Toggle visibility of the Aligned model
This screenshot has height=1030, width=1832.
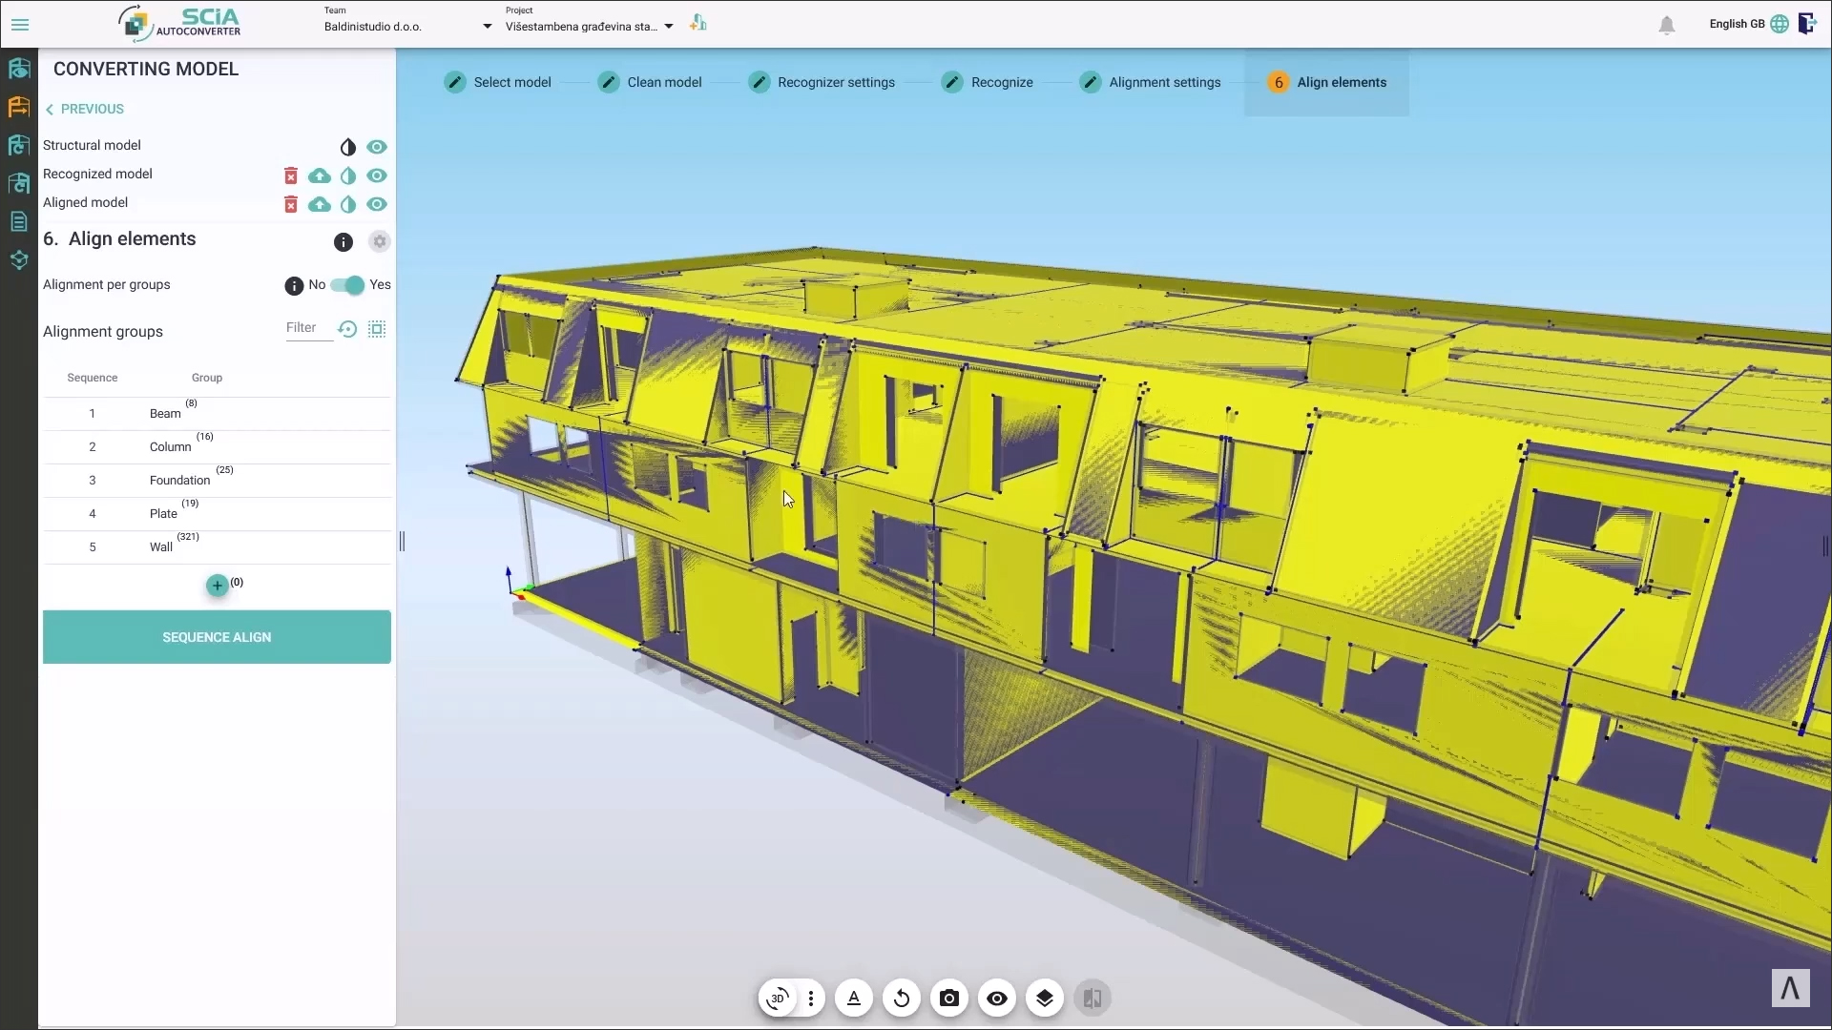click(x=377, y=204)
